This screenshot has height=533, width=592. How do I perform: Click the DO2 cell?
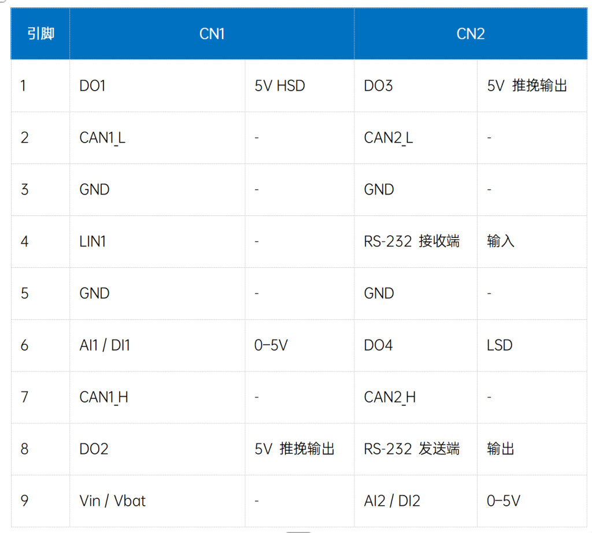(x=94, y=449)
